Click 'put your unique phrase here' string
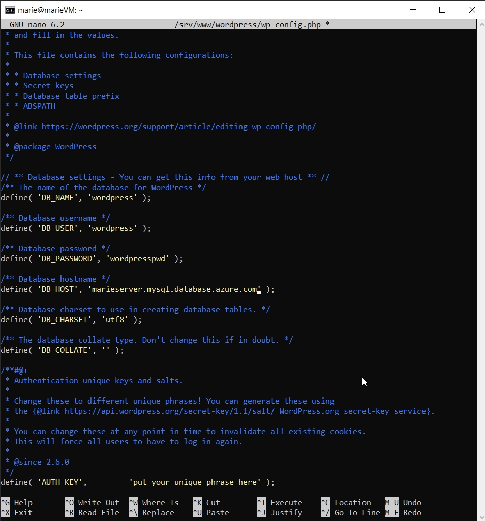This screenshot has width=485, height=521. click(195, 482)
